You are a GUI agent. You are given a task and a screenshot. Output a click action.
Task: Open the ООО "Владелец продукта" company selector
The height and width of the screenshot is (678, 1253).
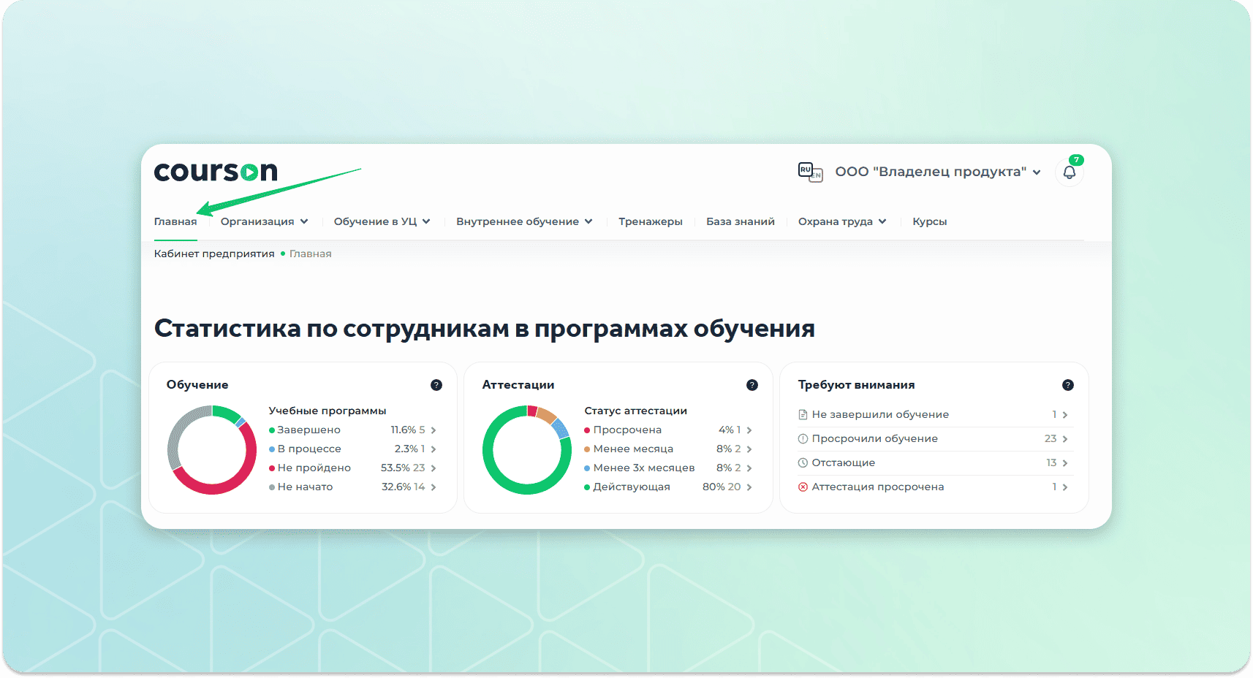tap(937, 172)
